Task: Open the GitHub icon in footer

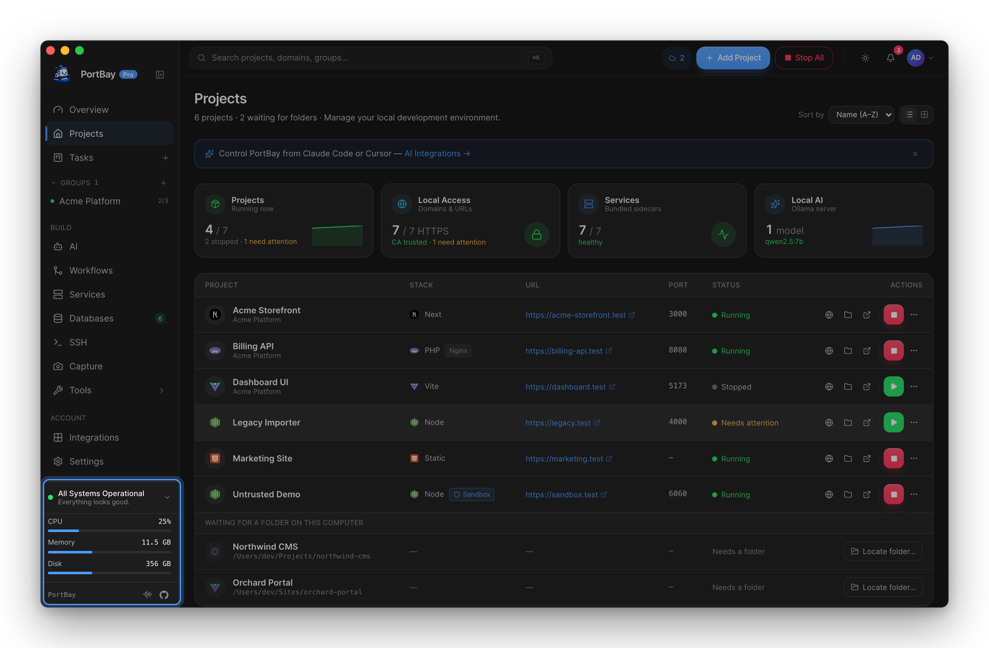Action: (164, 595)
